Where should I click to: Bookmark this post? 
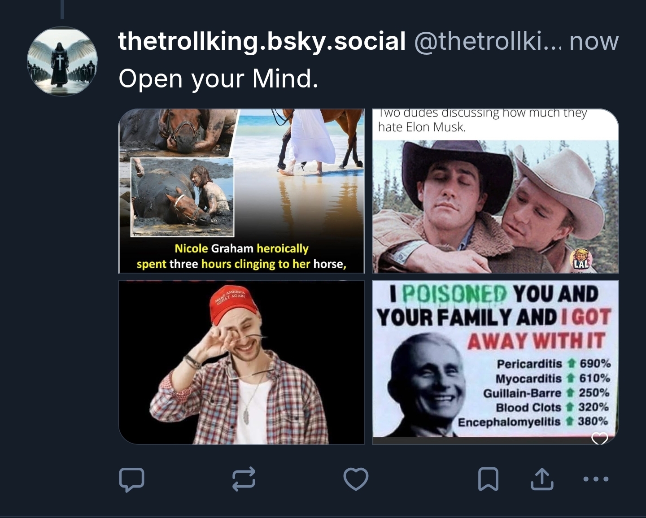[488, 479]
